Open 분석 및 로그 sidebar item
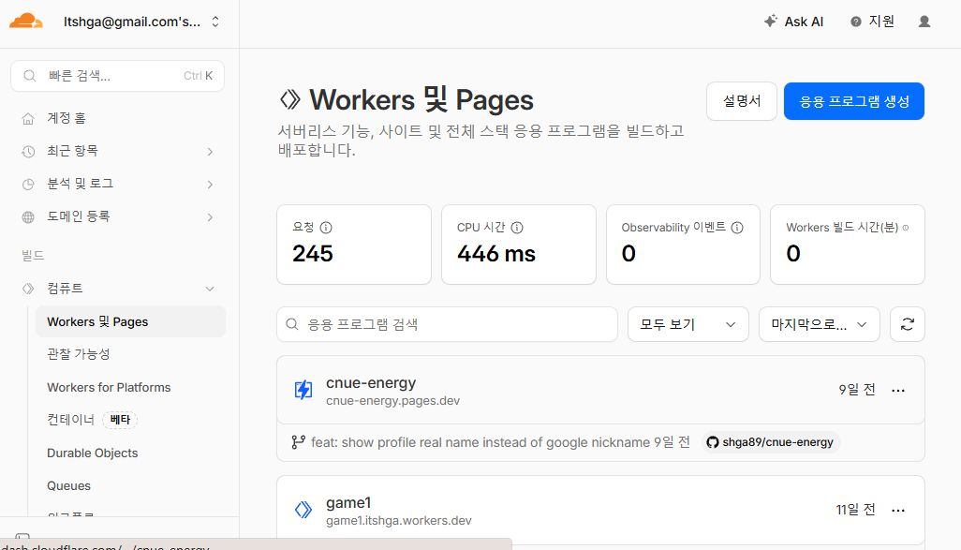 [81, 184]
